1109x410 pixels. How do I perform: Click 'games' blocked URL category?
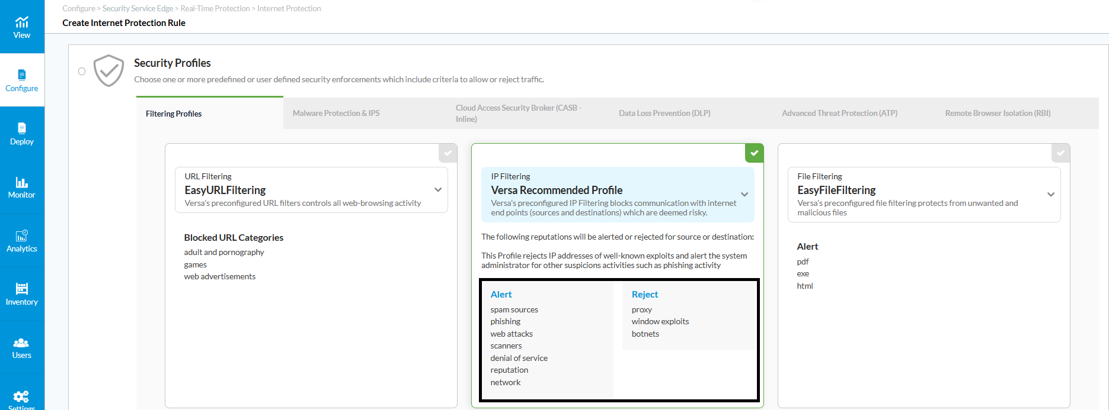(196, 264)
